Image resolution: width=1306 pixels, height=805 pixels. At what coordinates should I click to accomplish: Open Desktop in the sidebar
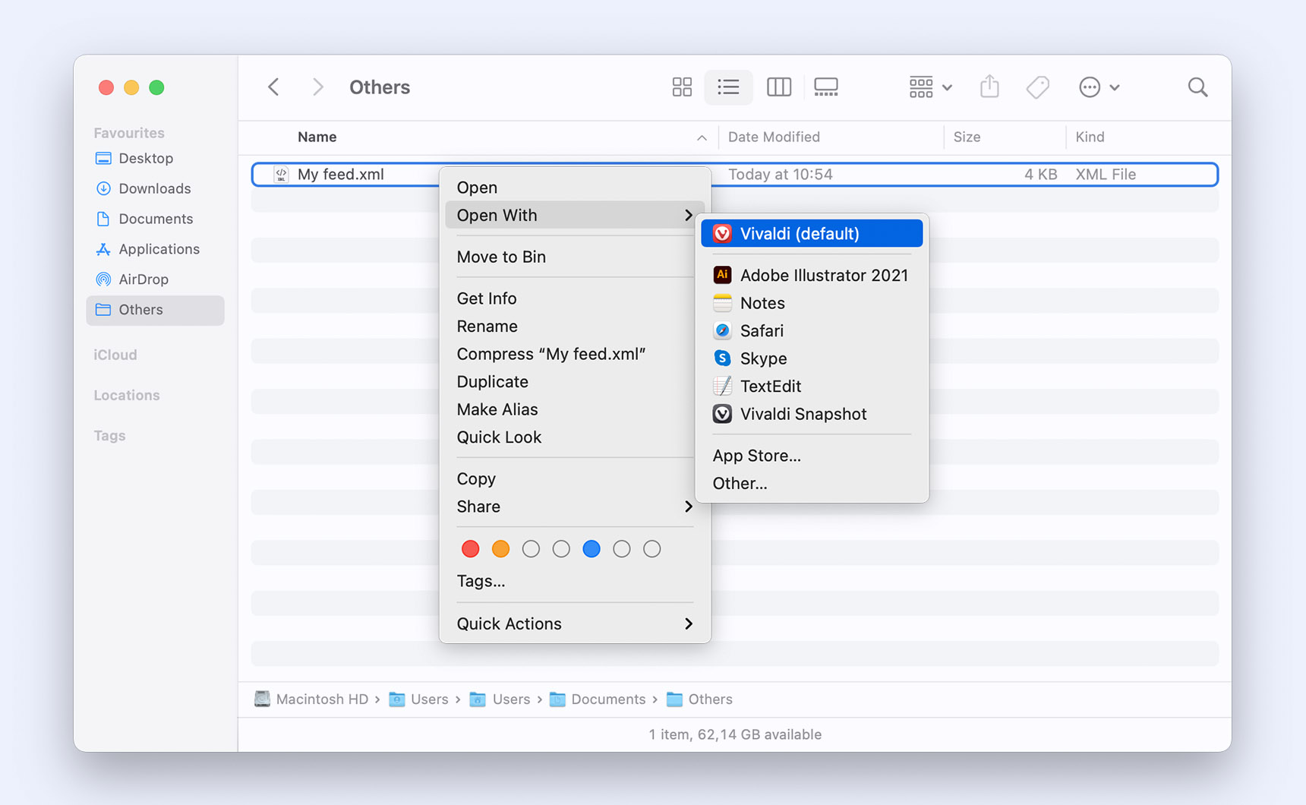click(x=155, y=158)
